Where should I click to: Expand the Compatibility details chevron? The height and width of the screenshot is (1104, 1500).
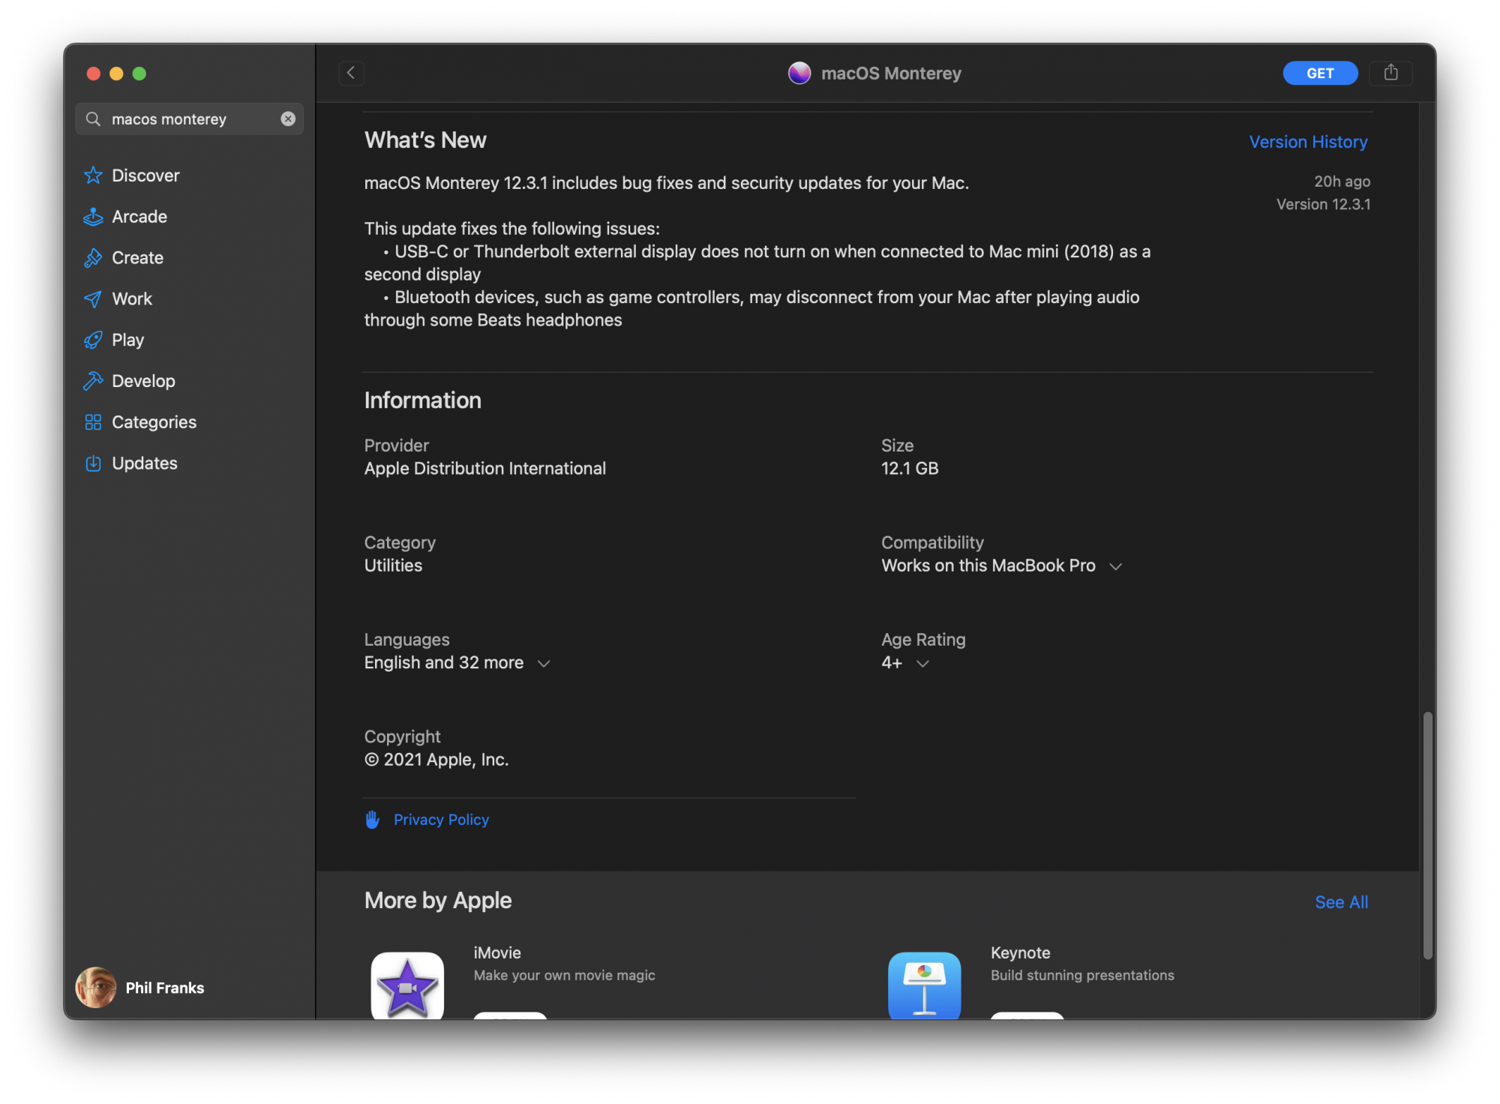pyautogui.click(x=1115, y=567)
